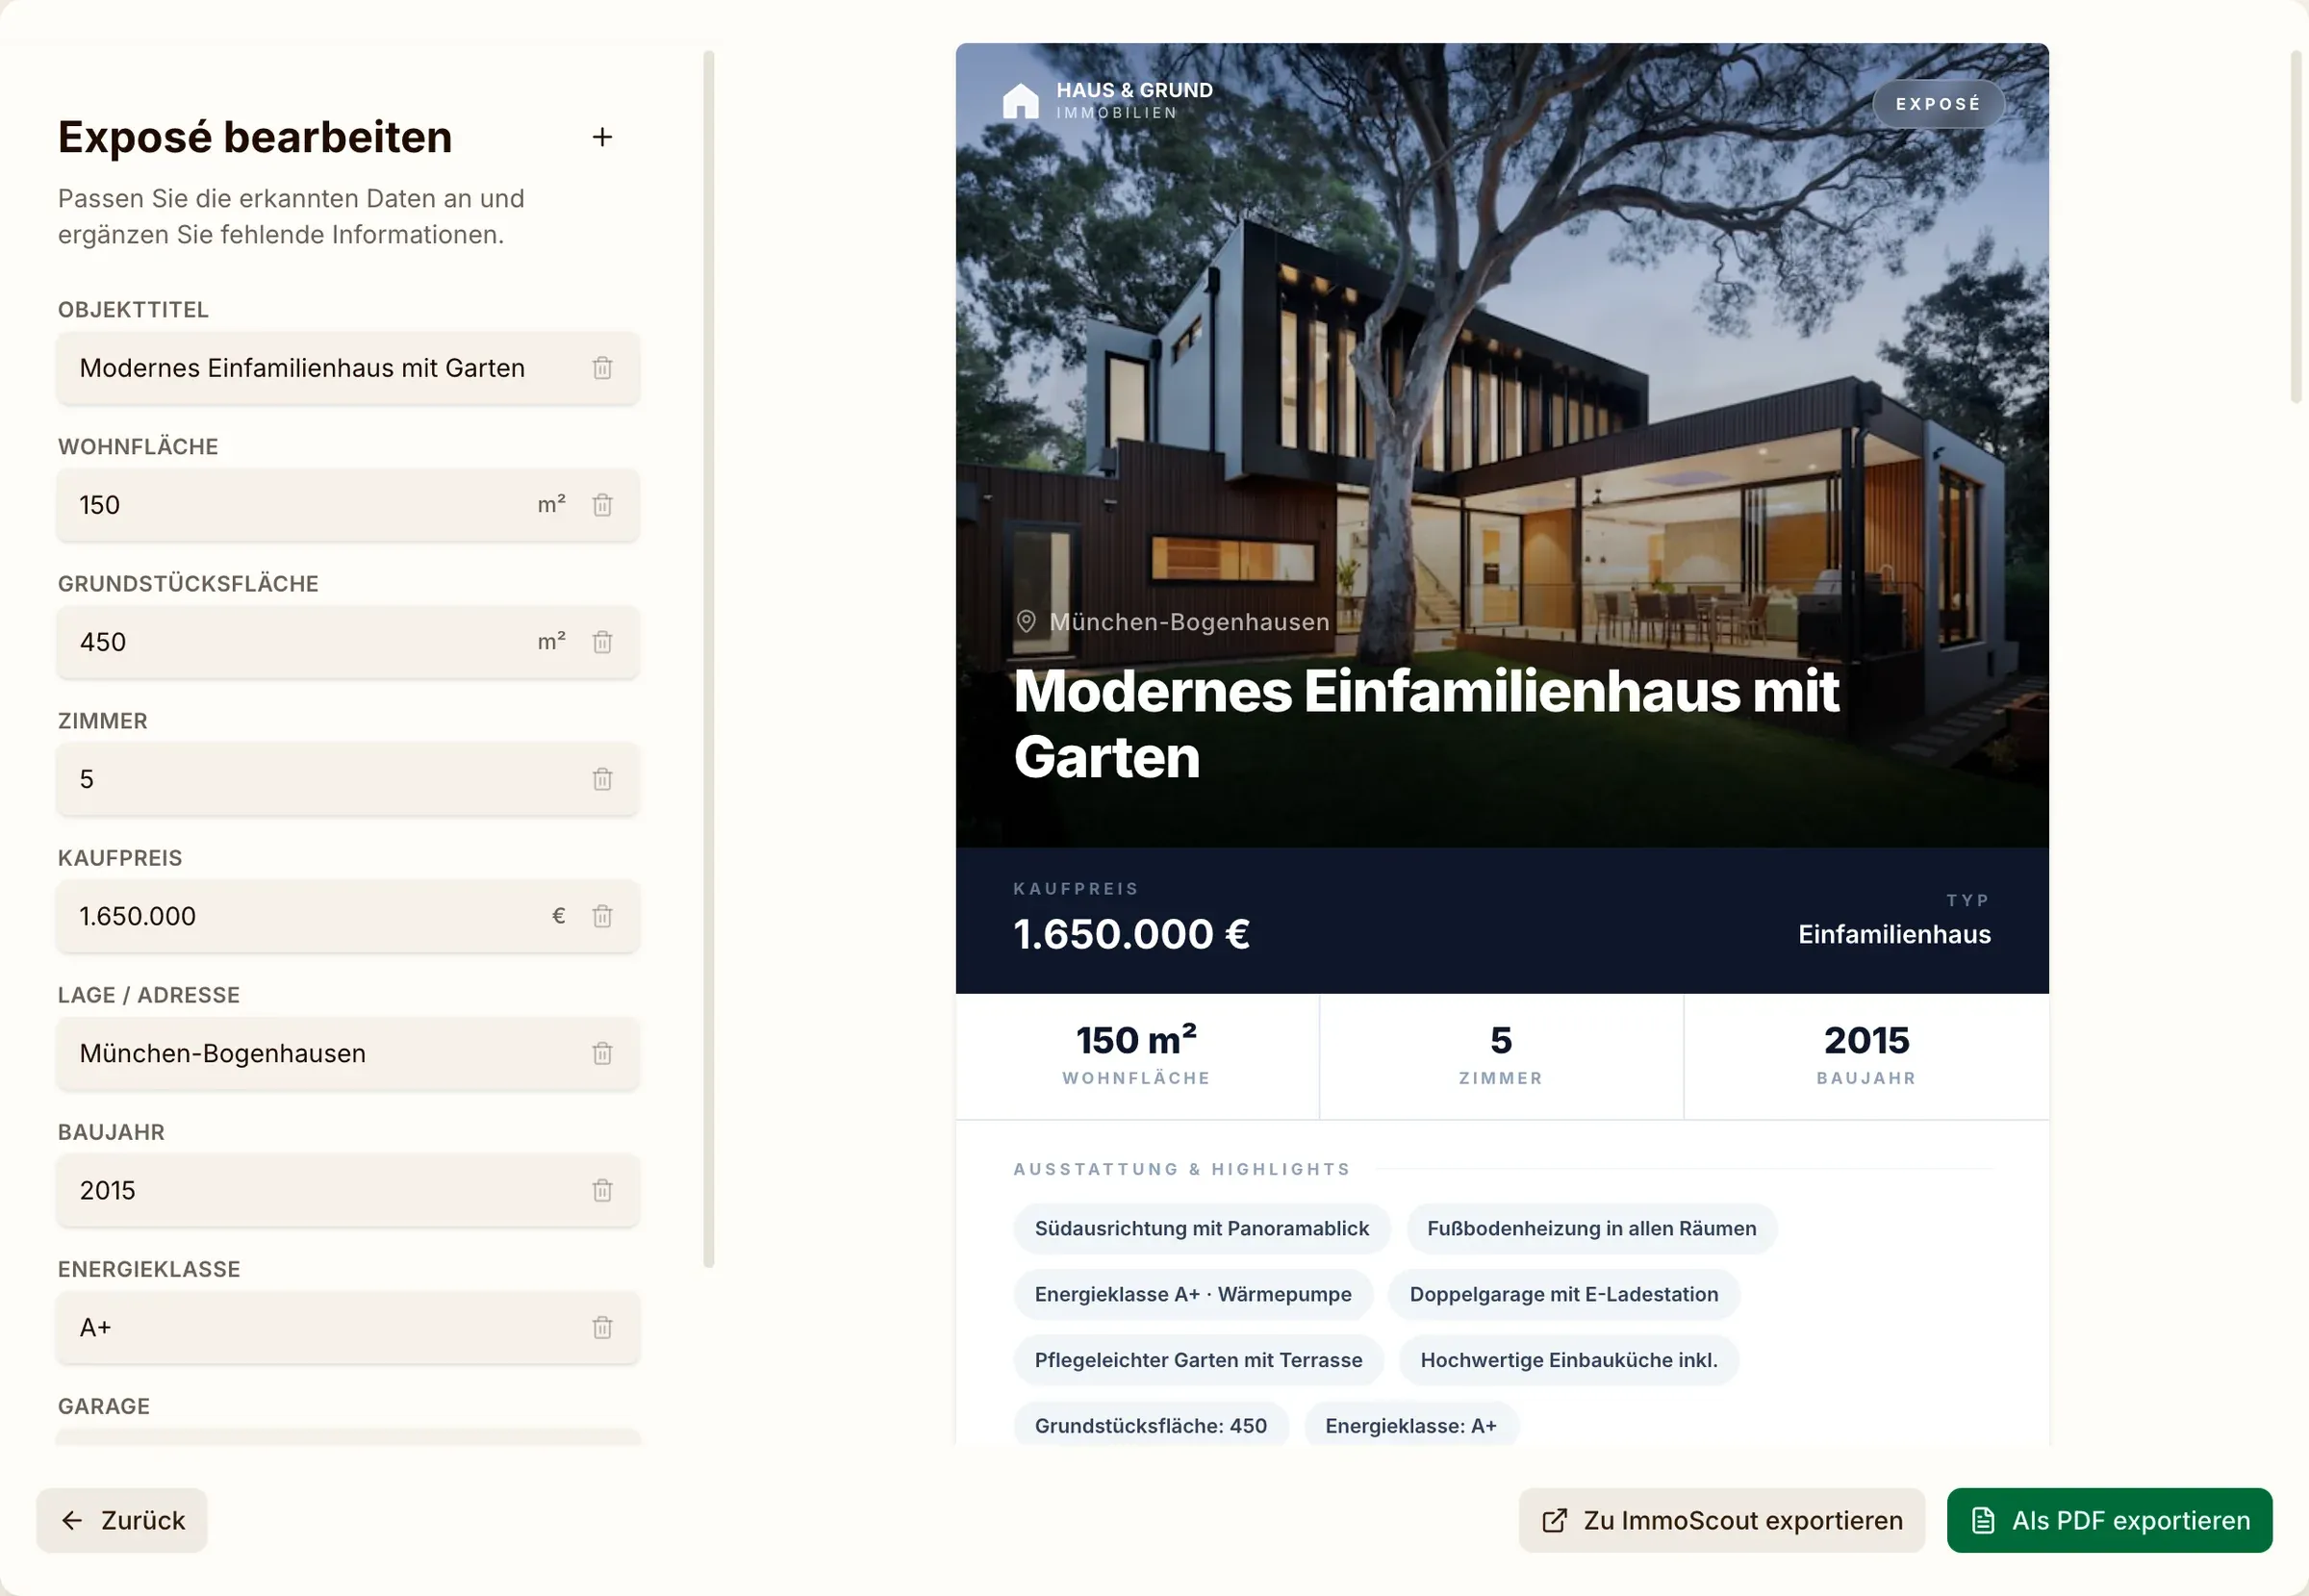The height and width of the screenshot is (1596, 2309).
Task: Click the 1.650.000 € price in preview
Action: point(1131,934)
